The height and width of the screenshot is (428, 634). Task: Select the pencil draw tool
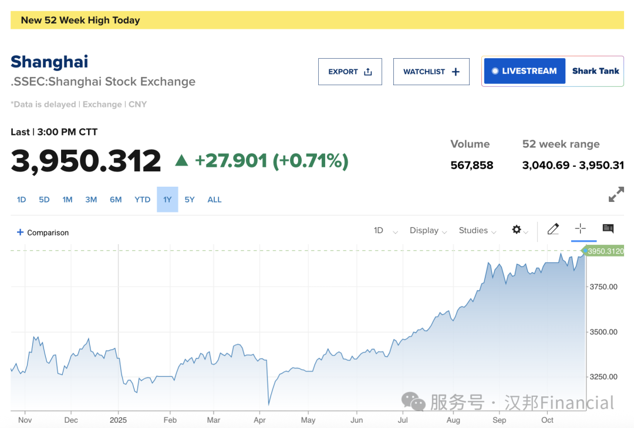[x=553, y=230]
